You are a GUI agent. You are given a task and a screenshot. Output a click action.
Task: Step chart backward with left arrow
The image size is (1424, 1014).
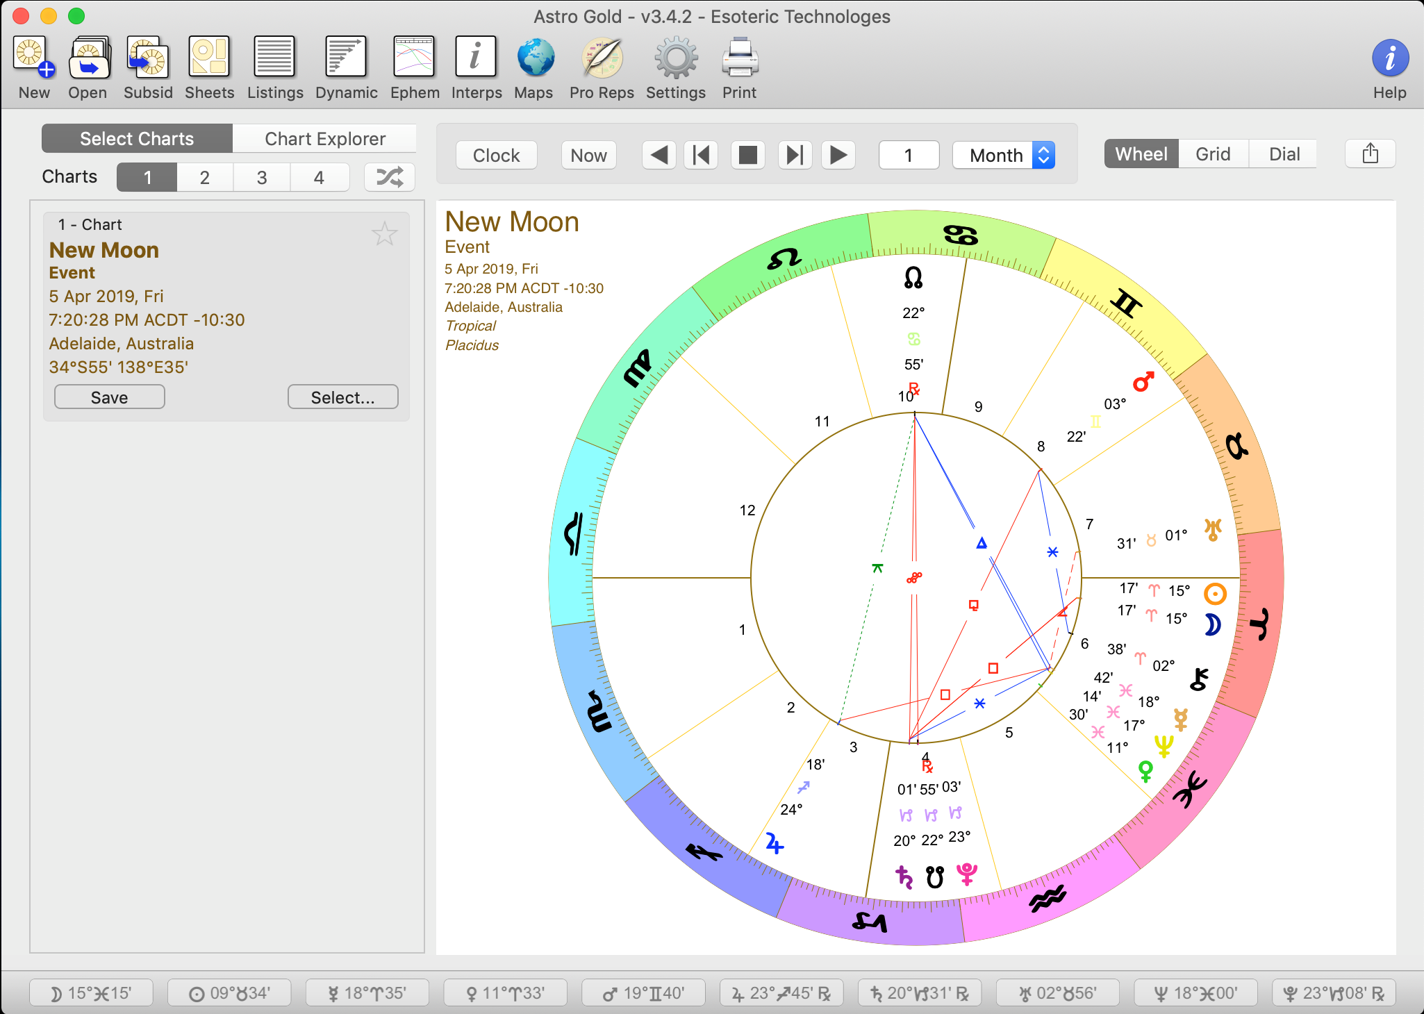click(659, 155)
